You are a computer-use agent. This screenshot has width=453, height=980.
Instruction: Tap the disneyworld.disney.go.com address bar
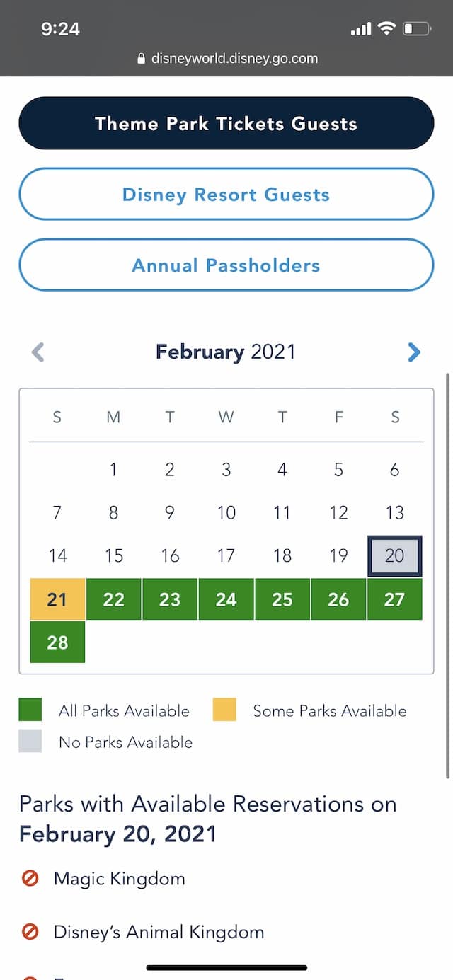click(226, 59)
